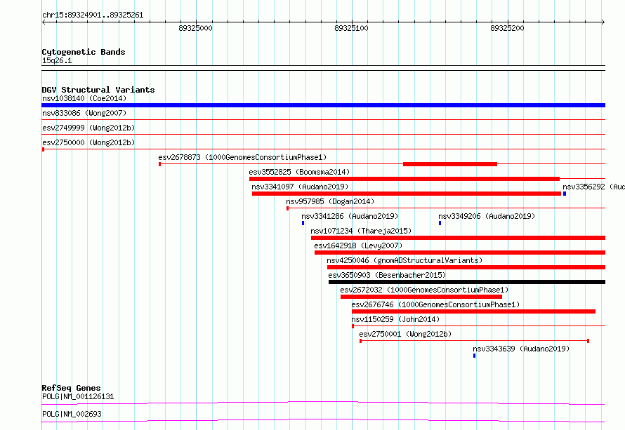Click the RefSeq Genes track heading
This screenshot has height=430, width=625.
(71, 388)
